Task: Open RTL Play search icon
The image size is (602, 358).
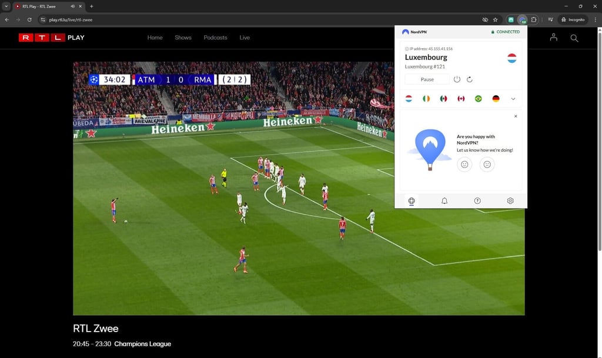Action: point(574,38)
